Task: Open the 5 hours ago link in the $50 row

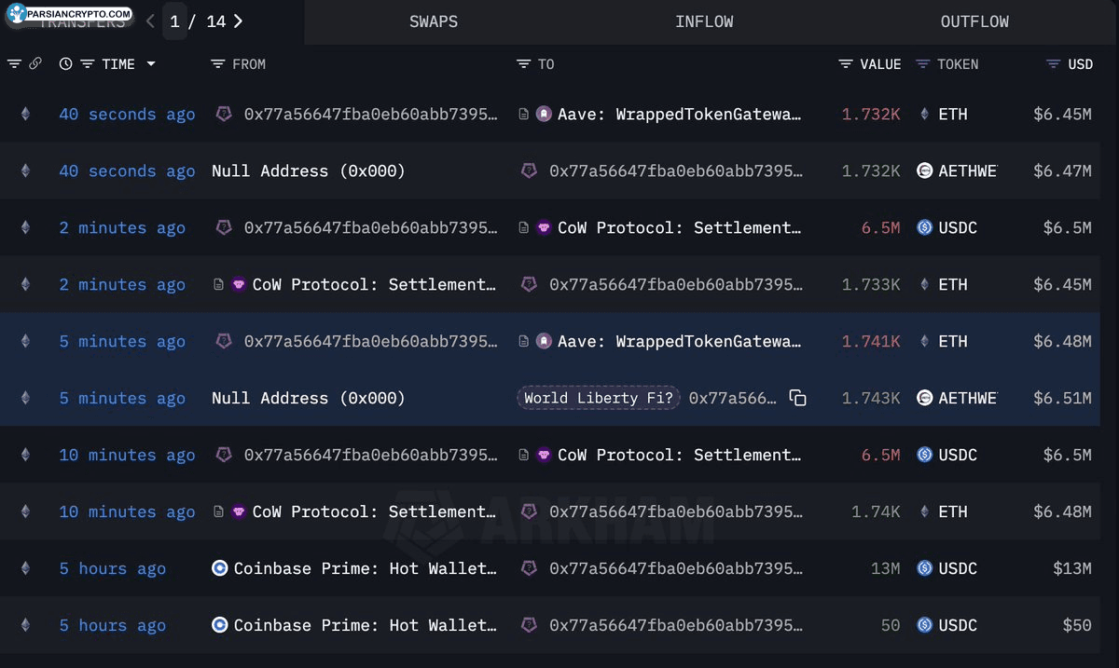Action: 113,625
